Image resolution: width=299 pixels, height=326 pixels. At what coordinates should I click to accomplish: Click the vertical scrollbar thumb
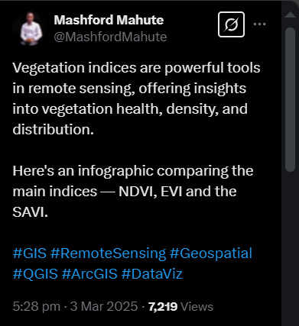pyautogui.click(x=290, y=99)
